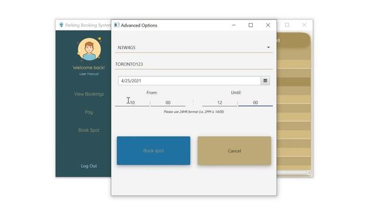The width and height of the screenshot is (388, 218).
Task: Click the Until: label
Action: (236, 93)
